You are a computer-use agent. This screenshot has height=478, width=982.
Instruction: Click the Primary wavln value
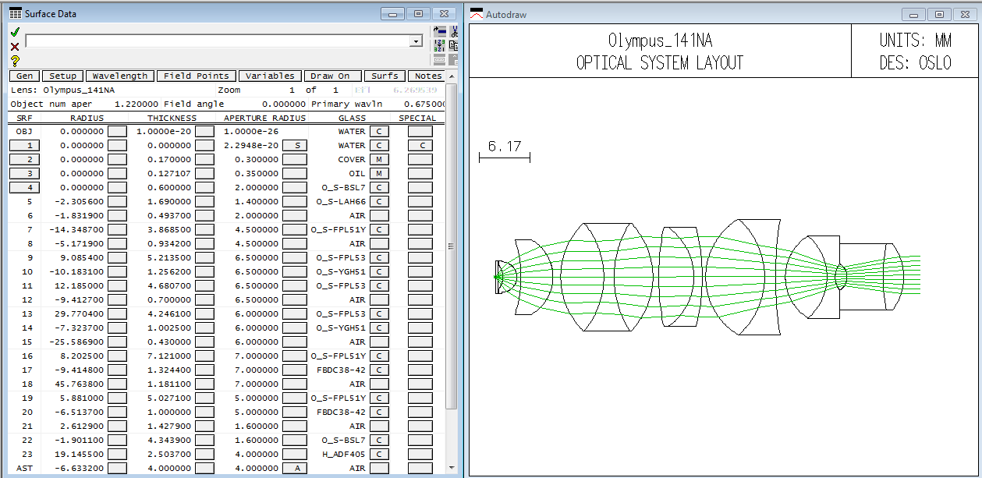[425, 104]
